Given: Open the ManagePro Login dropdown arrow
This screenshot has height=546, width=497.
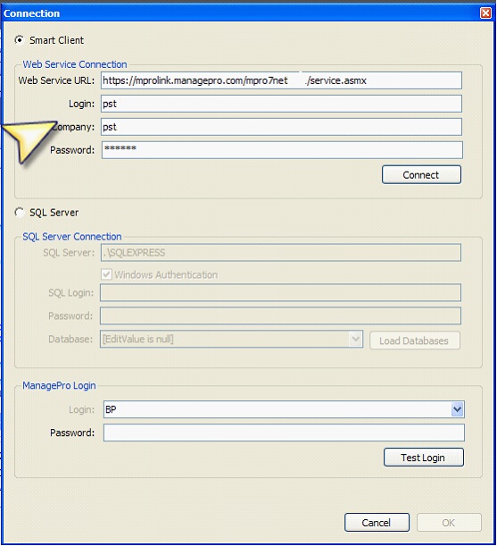Looking at the screenshot, I should (457, 409).
